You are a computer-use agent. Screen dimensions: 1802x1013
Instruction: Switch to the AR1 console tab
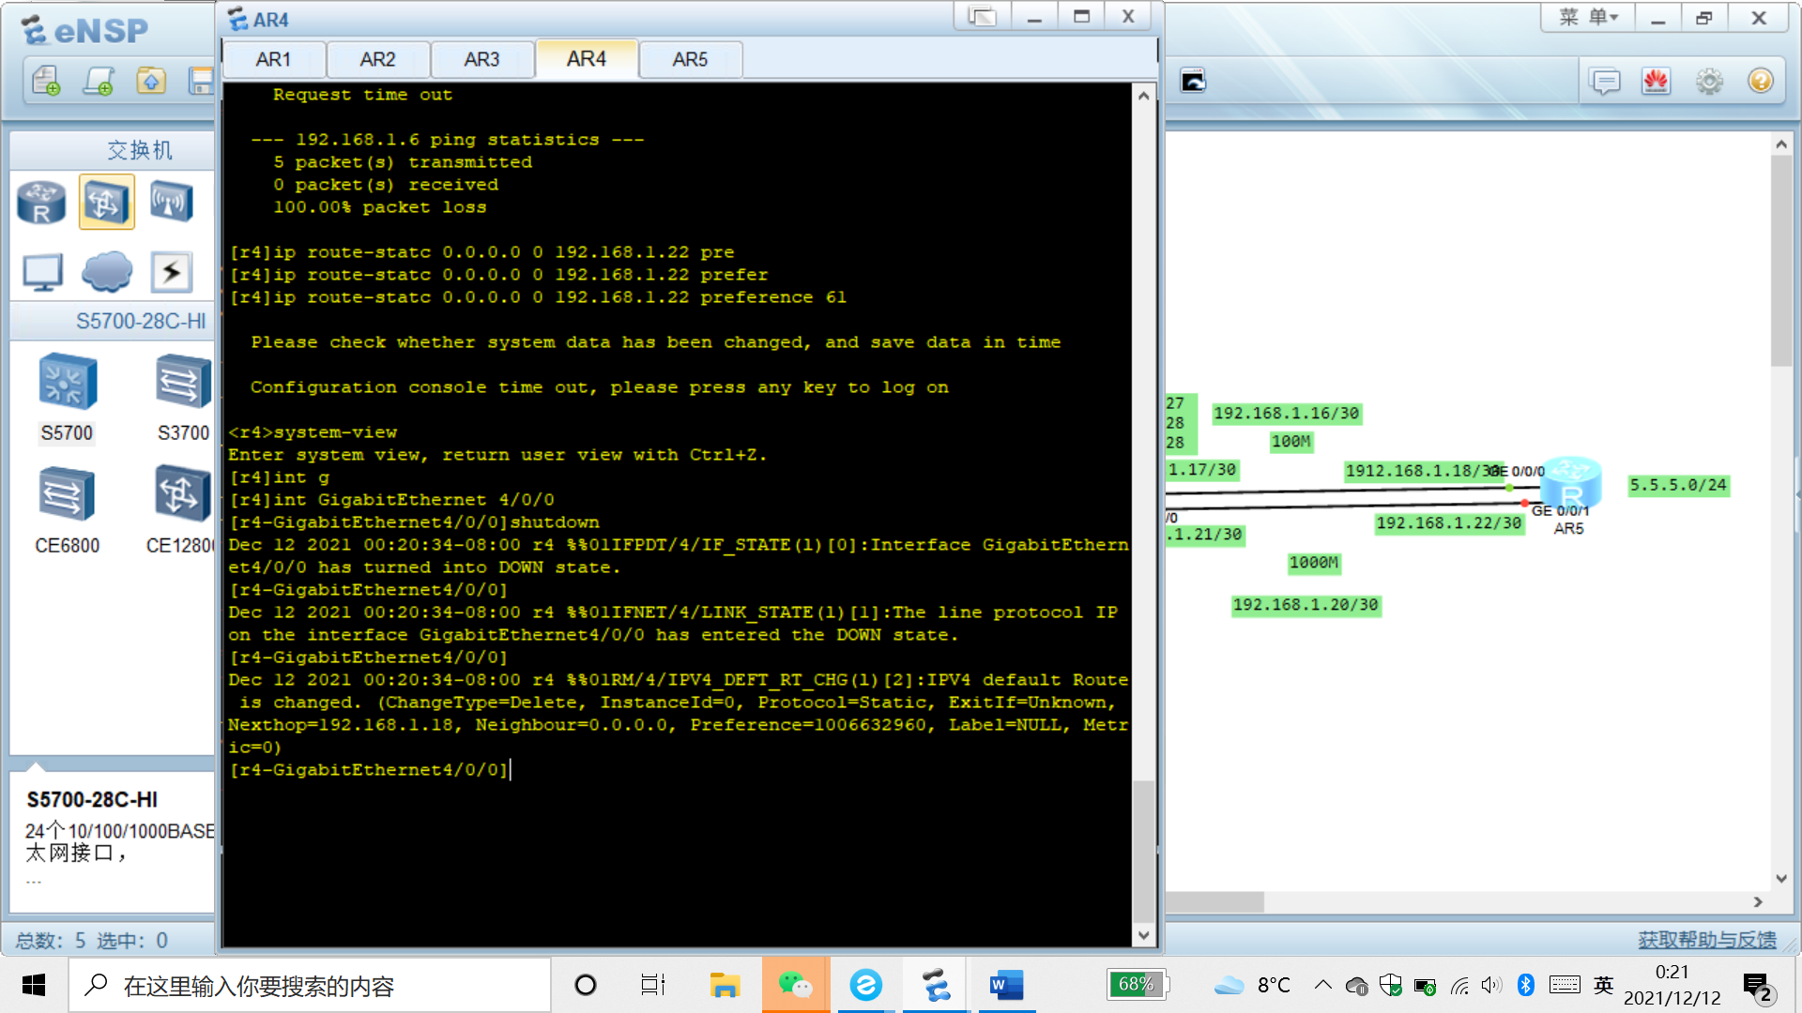(x=273, y=60)
